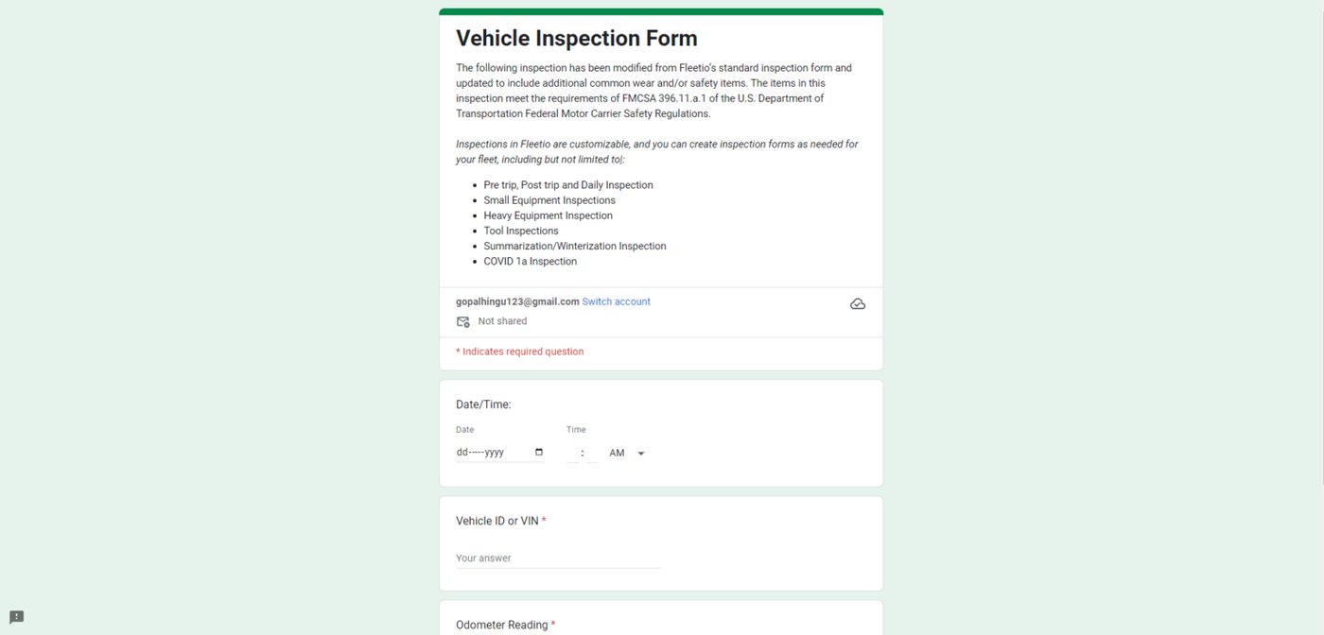
Task: Click the COVID 1a Inspection list item
Action: [x=530, y=262]
